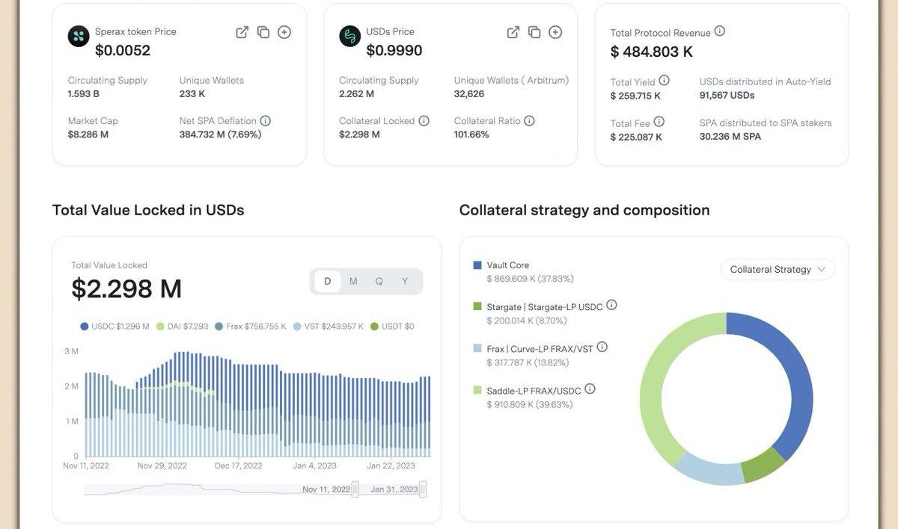This screenshot has width=898, height=529.
Task: Switch chart to yearly Y view
Action: pos(405,282)
